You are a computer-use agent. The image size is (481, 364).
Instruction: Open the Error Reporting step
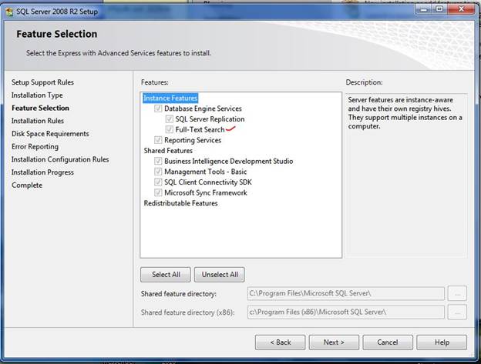pyautogui.click(x=35, y=146)
